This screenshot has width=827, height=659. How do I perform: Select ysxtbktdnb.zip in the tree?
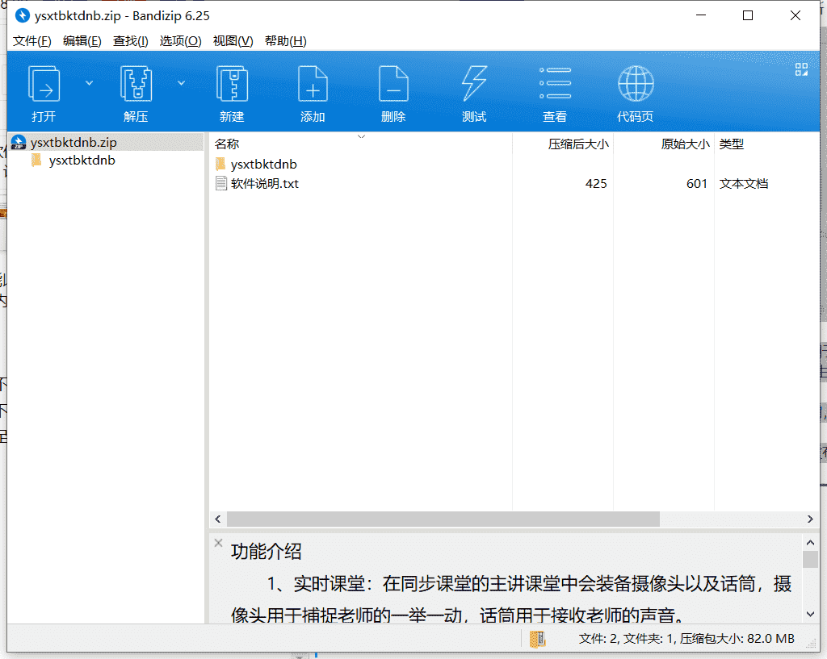(73, 143)
